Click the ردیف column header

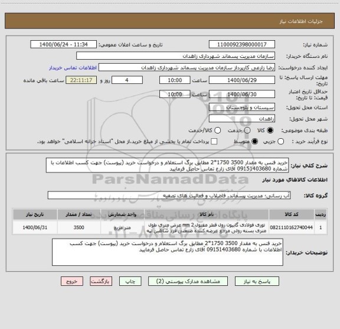pyautogui.click(x=321, y=214)
